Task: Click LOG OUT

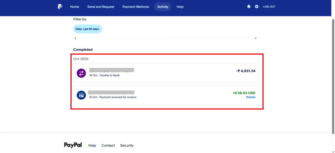Action: (x=269, y=7)
